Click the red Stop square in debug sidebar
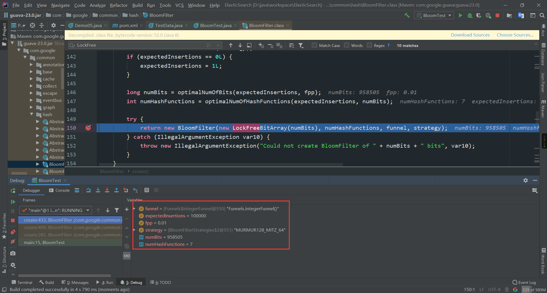This screenshot has width=547, height=293. pyautogui.click(x=13, y=220)
